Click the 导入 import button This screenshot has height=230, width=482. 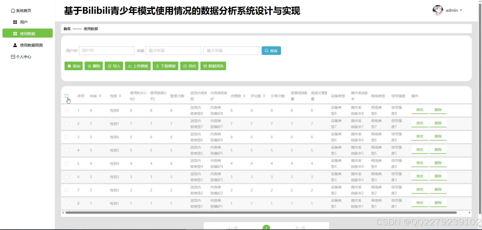[113, 66]
